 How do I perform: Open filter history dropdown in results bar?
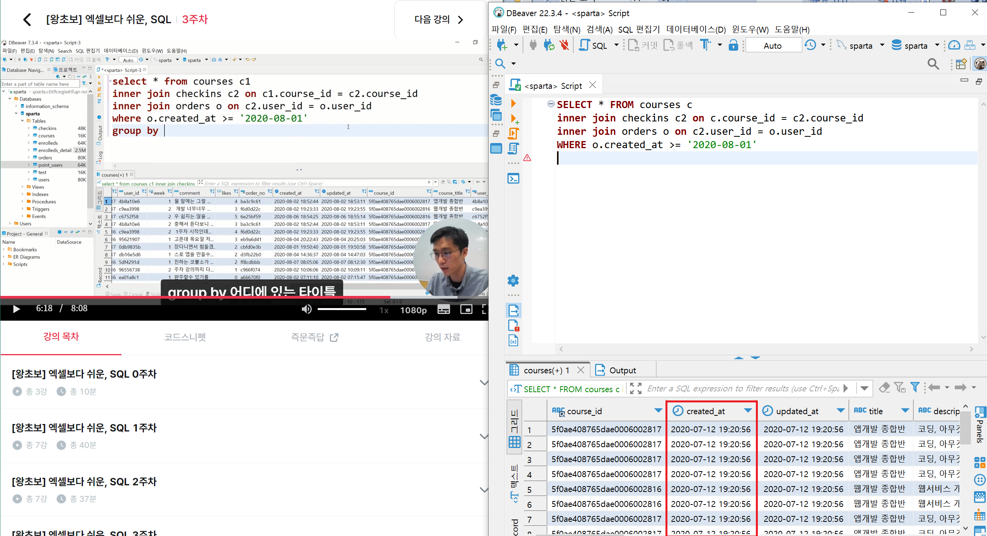click(x=864, y=388)
